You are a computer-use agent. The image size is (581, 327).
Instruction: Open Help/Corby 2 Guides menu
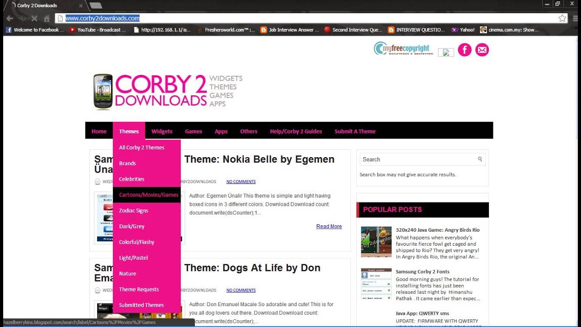(296, 131)
